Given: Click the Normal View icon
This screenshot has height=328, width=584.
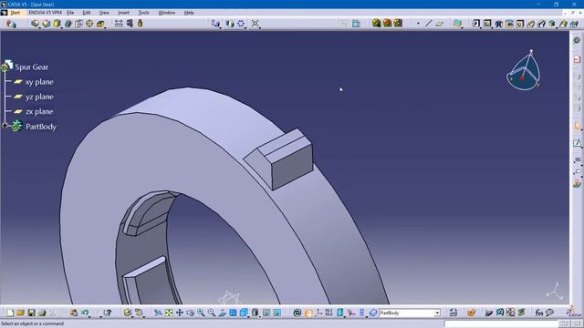Looking at the screenshot, I should coord(223,313).
